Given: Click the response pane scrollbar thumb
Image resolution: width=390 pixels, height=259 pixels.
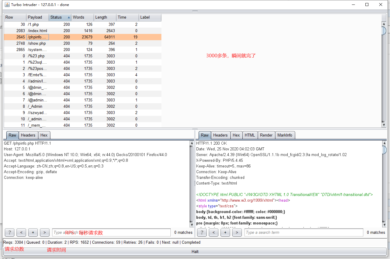Looking at the screenshot, I should [384, 150].
